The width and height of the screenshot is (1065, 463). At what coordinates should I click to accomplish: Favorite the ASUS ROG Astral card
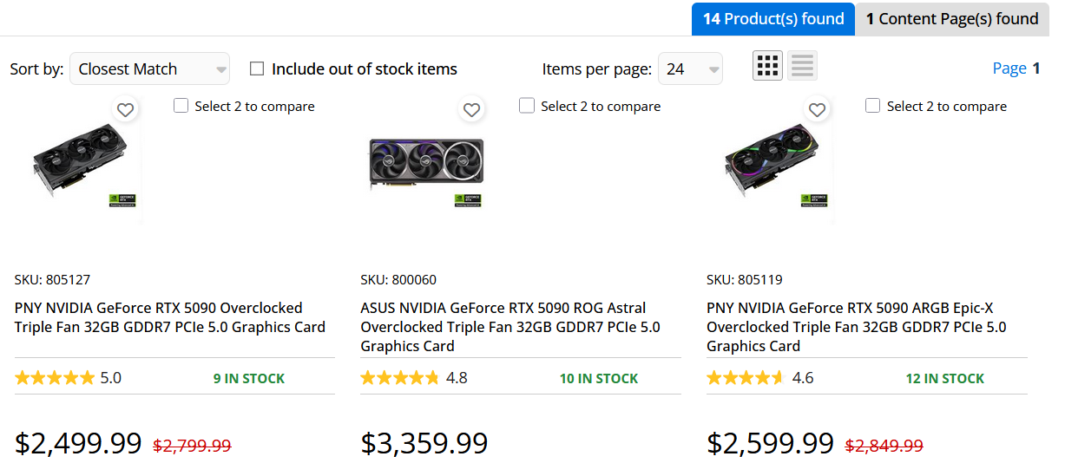tap(471, 109)
